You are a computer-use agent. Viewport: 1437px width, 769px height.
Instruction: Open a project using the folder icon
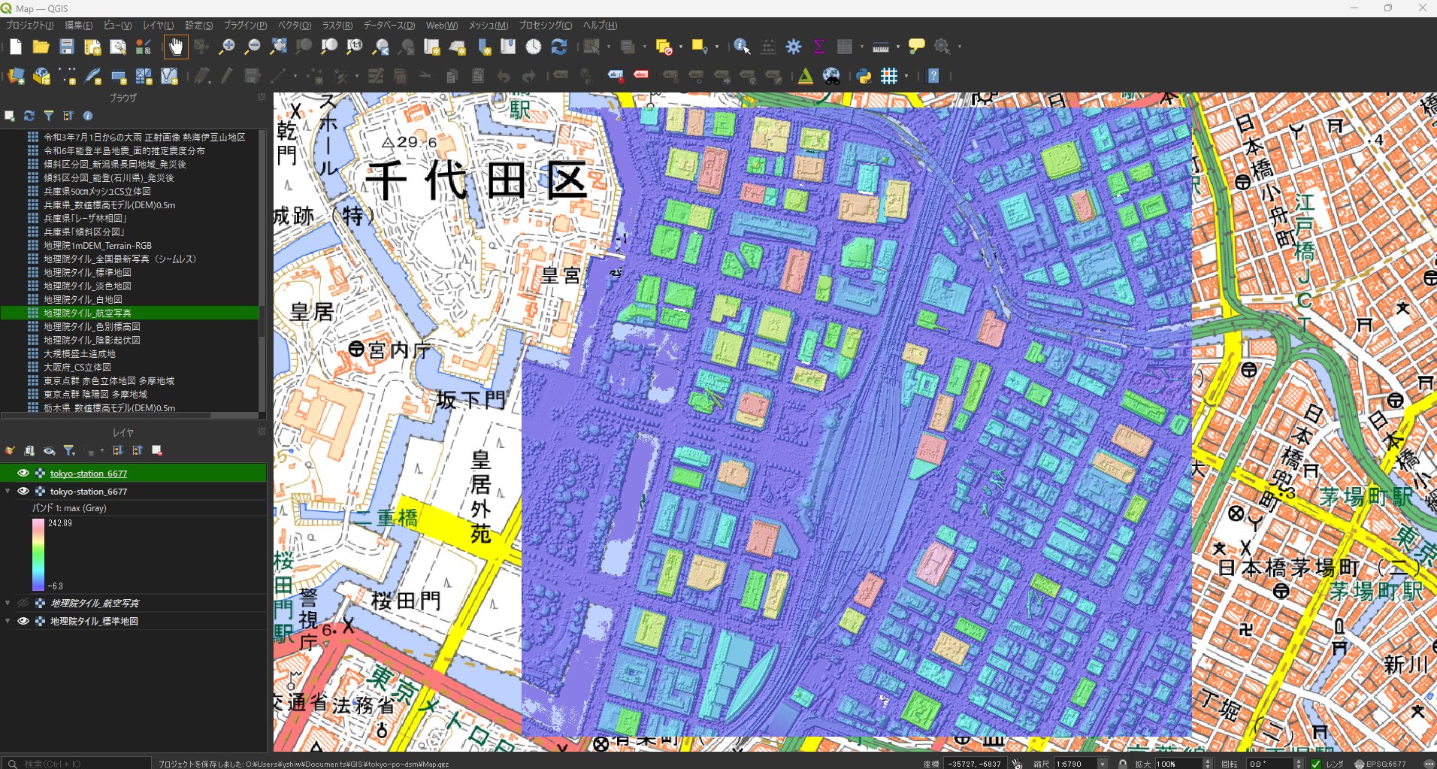(x=41, y=47)
